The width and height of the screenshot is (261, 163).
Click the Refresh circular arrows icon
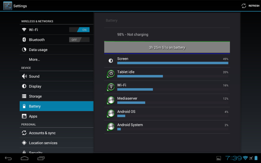tap(244, 6)
